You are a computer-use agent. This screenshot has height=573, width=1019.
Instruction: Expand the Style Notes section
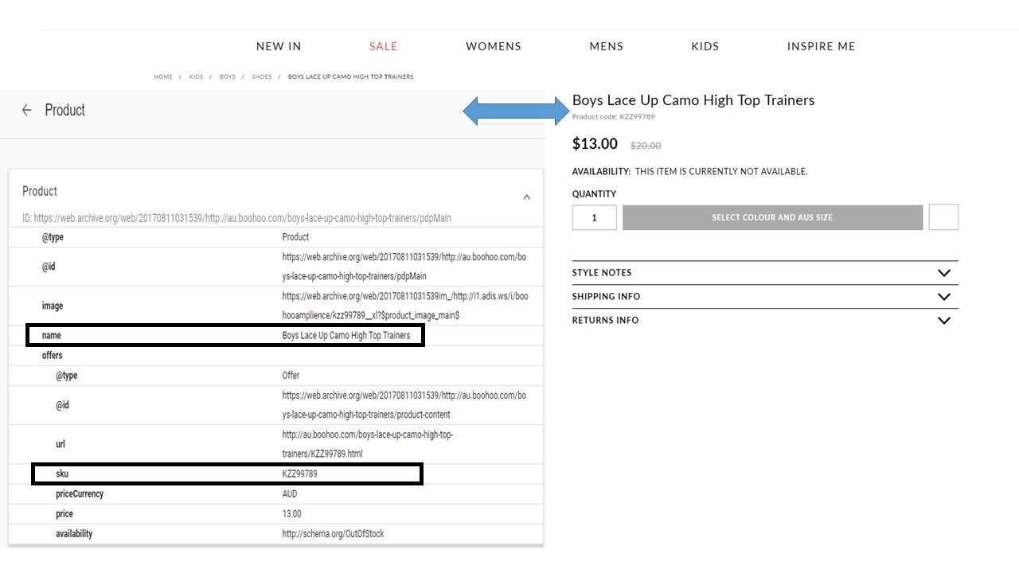point(943,273)
